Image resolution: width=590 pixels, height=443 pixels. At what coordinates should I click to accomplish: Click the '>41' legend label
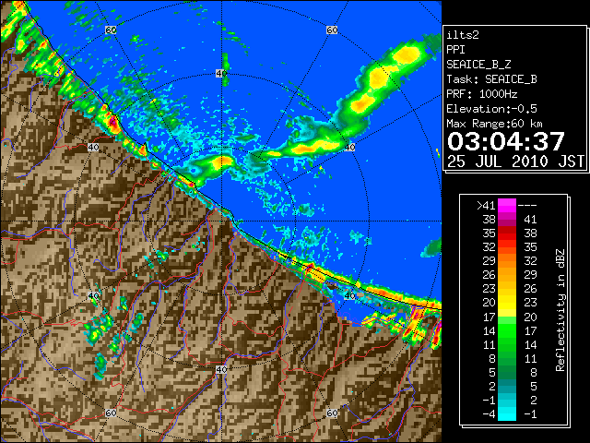pyautogui.click(x=486, y=205)
